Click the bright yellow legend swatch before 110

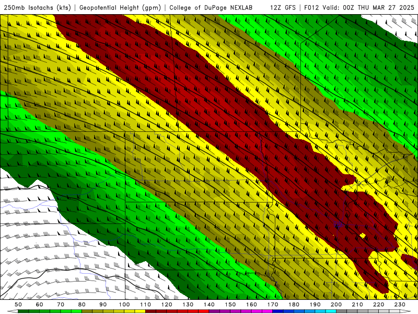click(140, 311)
